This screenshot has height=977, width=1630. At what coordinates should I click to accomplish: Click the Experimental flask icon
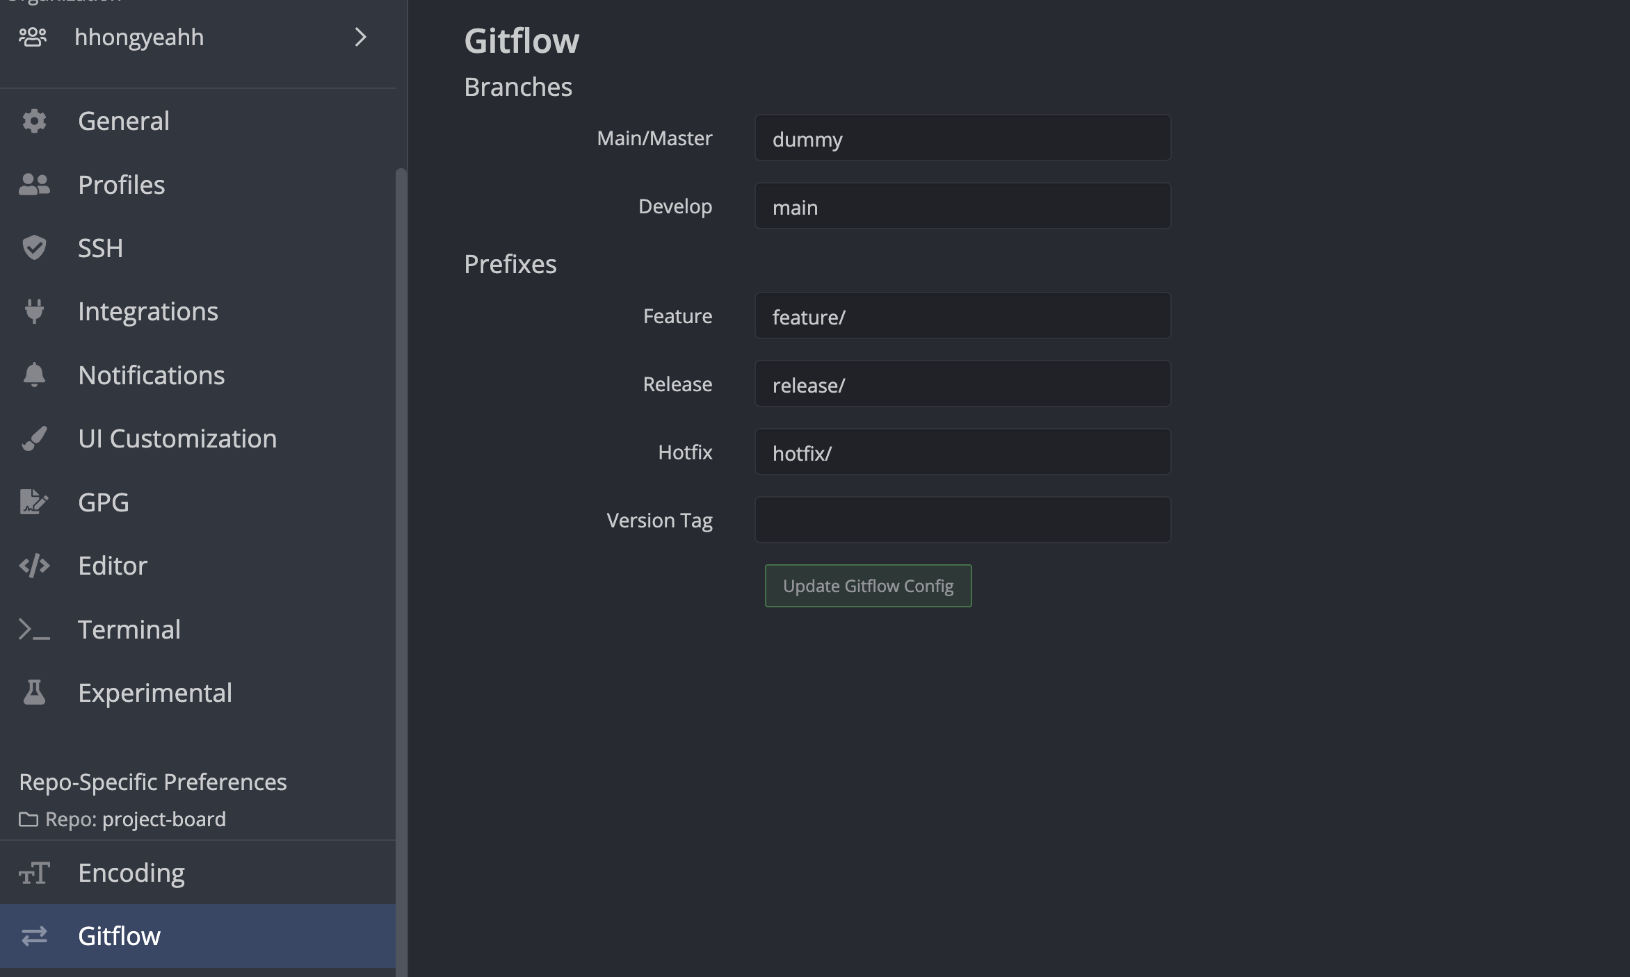[34, 693]
